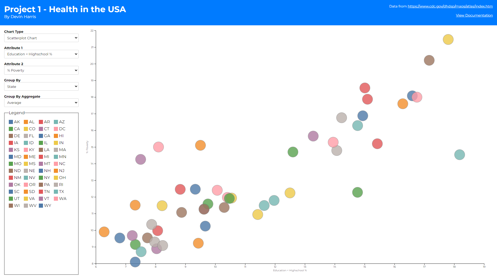Viewport: 497px width, 279px height.
Task: Click the rightmost teal scatterplot point
Action: [459, 155]
